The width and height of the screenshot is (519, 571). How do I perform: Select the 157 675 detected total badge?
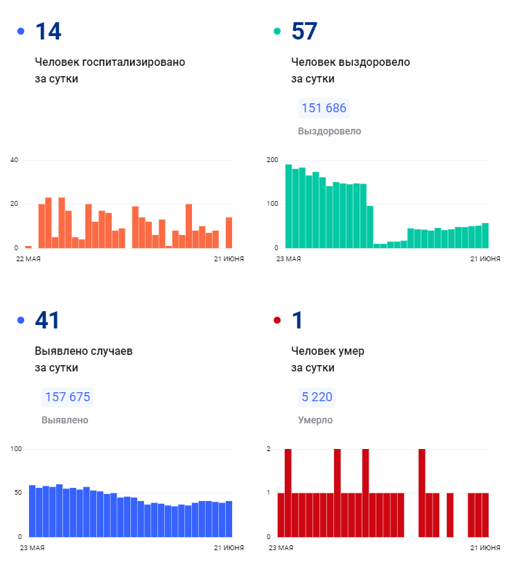point(67,397)
